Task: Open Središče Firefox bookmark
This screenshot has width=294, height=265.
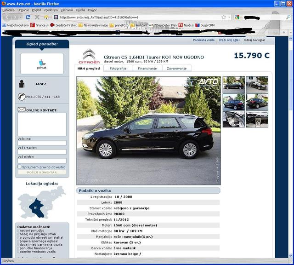Action: coord(63,25)
